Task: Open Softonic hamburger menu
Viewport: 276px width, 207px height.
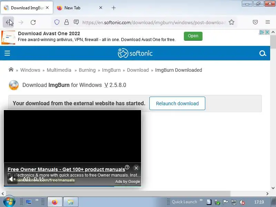Action: click(x=7, y=53)
